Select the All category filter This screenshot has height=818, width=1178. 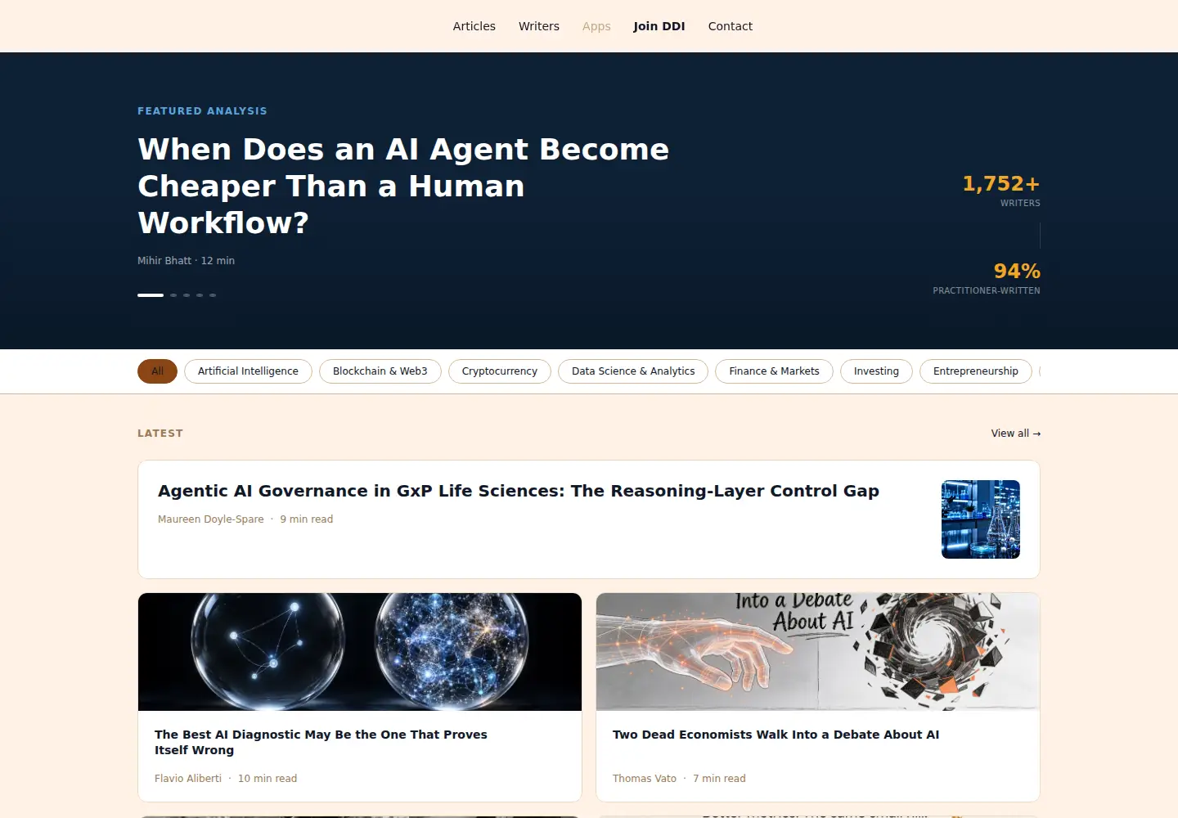[x=157, y=371]
